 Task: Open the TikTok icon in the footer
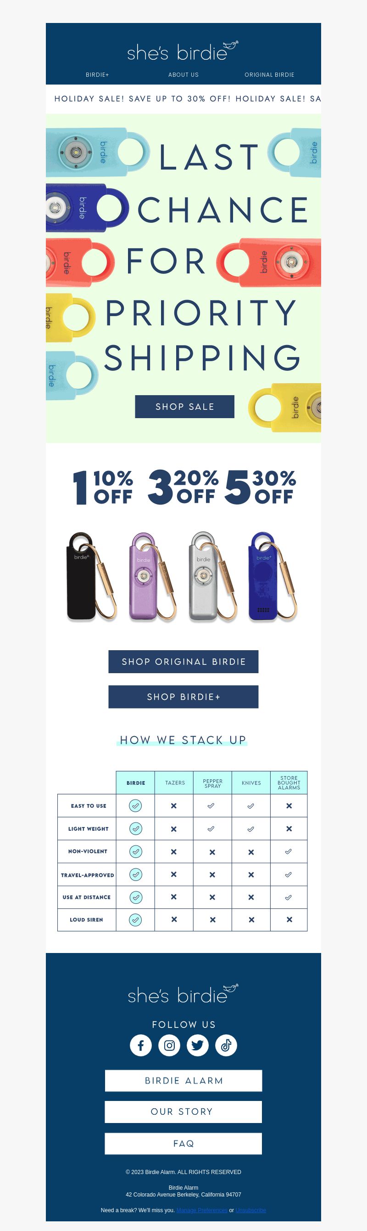coord(226,1045)
